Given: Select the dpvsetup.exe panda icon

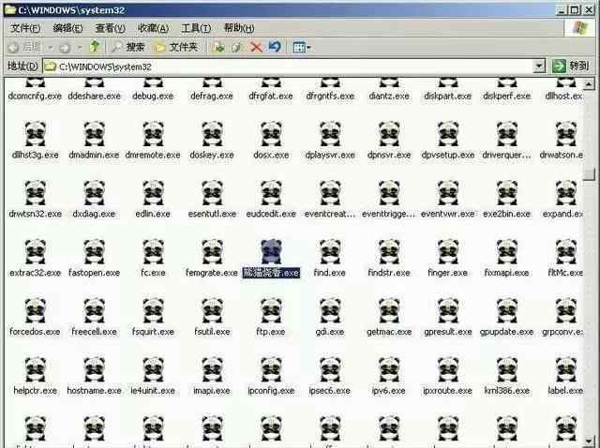Looking at the screenshot, I should (x=448, y=134).
